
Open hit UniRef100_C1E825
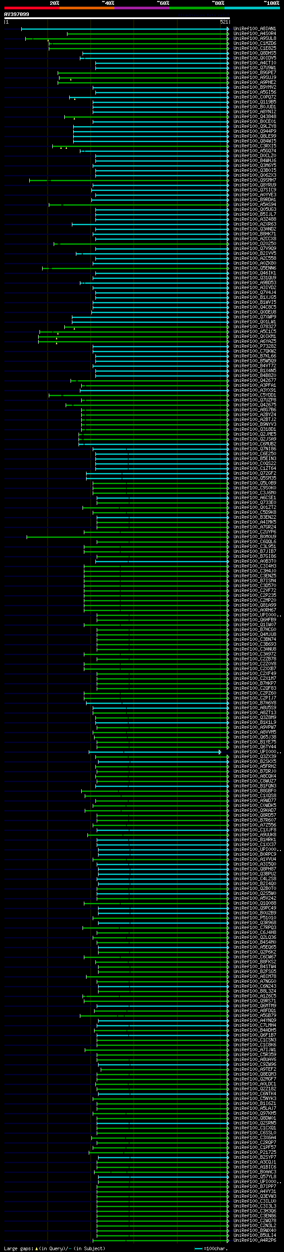click(x=254, y=48)
